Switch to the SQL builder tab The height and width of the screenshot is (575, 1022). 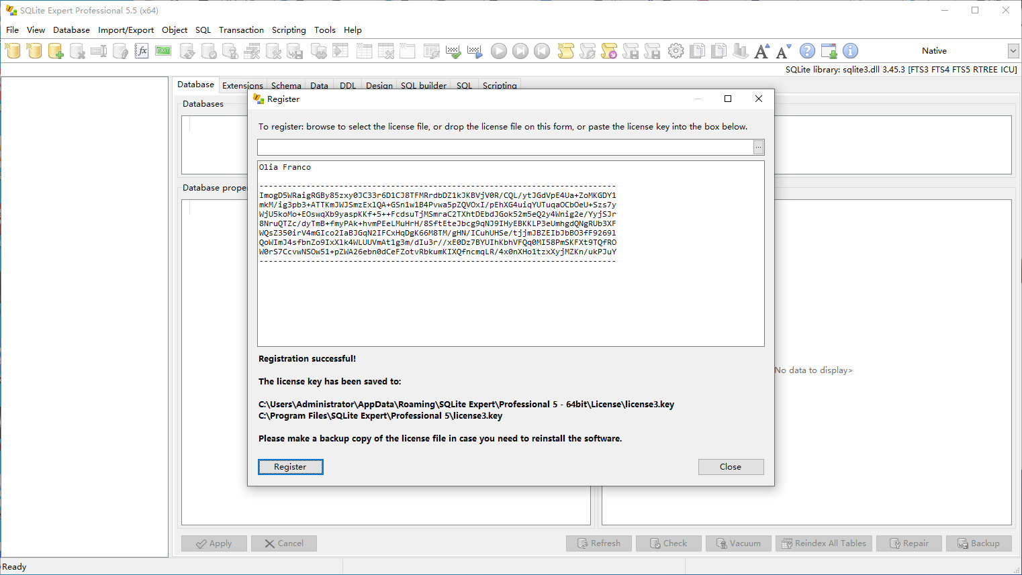[x=423, y=85]
